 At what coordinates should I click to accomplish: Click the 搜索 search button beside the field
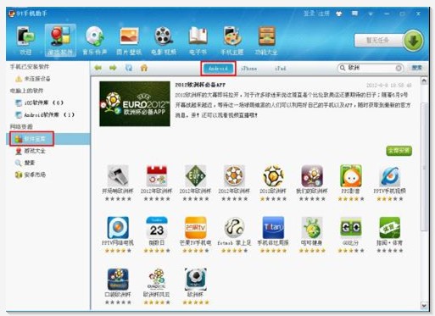(x=417, y=68)
